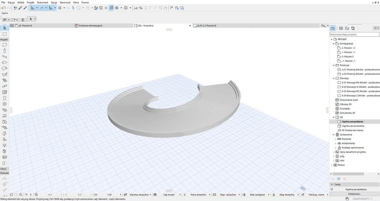The image size is (380, 201).
Task: Select the Wall tool
Action: pos(5,45)
